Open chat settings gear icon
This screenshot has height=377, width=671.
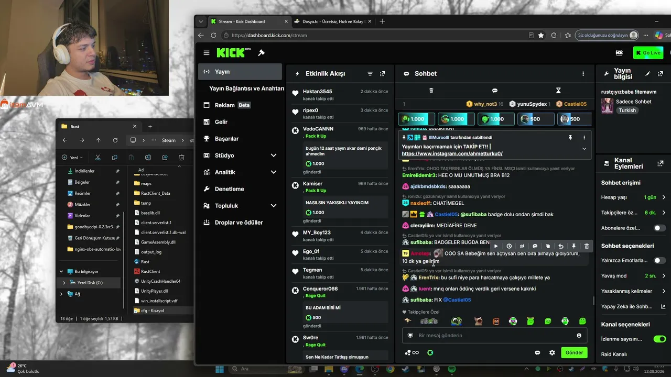point(552,353)
